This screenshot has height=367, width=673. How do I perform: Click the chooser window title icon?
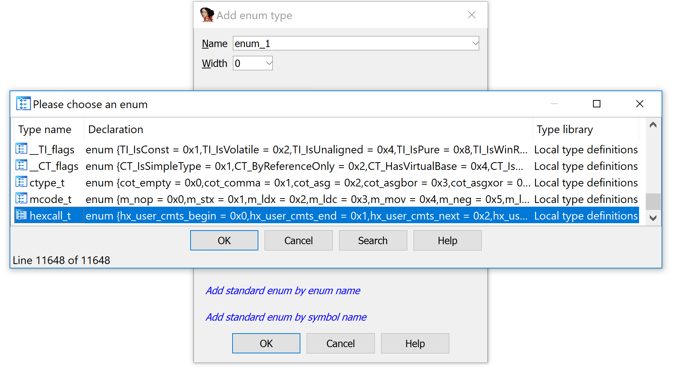pos(23,104)
